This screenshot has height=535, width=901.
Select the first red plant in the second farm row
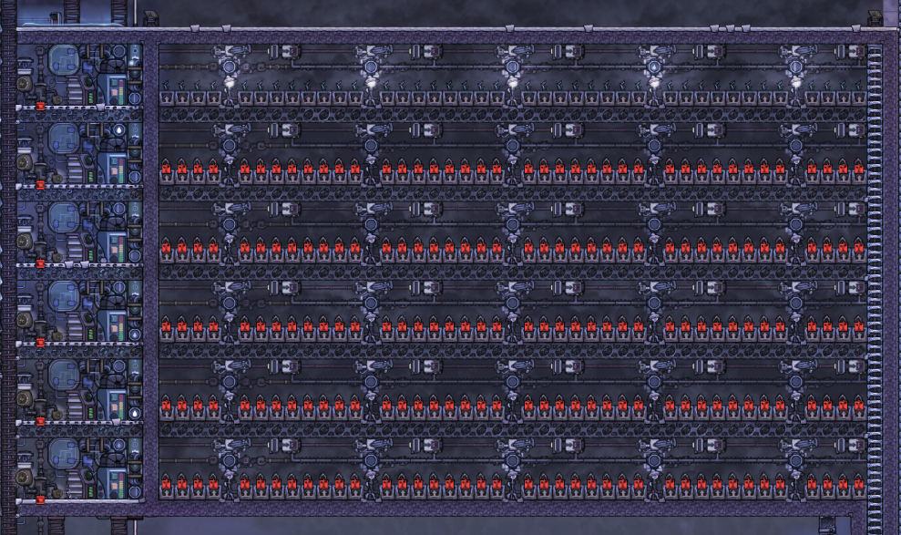(166, 170)
